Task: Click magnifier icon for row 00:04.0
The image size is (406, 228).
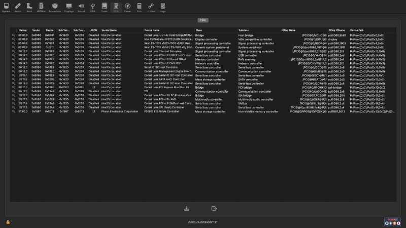Action: [x=14, y=43]
